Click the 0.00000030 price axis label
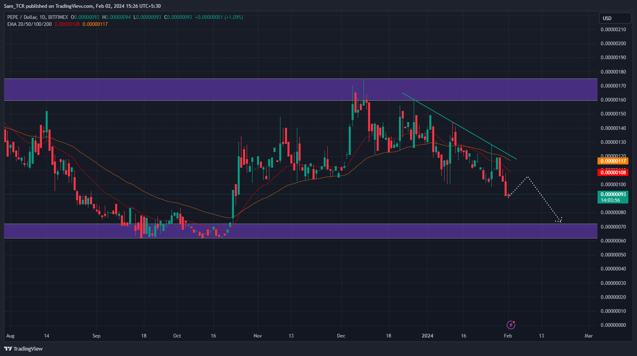The height and width of the screenshot is (356, 637). tap(613, 283)
